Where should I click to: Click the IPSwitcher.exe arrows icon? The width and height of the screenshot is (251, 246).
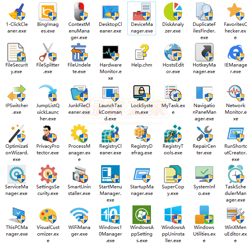click(16, 93)
